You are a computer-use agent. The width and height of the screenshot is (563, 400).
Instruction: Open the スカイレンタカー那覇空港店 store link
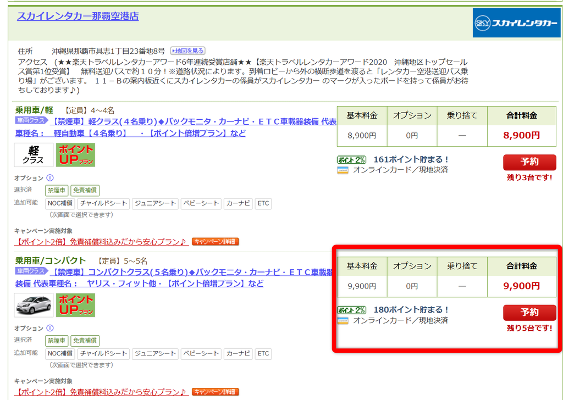point(78,16)
